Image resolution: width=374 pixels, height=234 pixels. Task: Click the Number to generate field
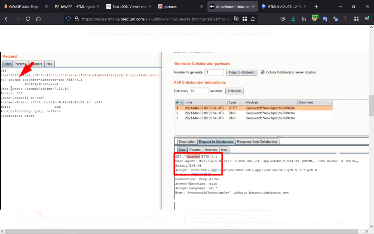click(x=214, y=72)
